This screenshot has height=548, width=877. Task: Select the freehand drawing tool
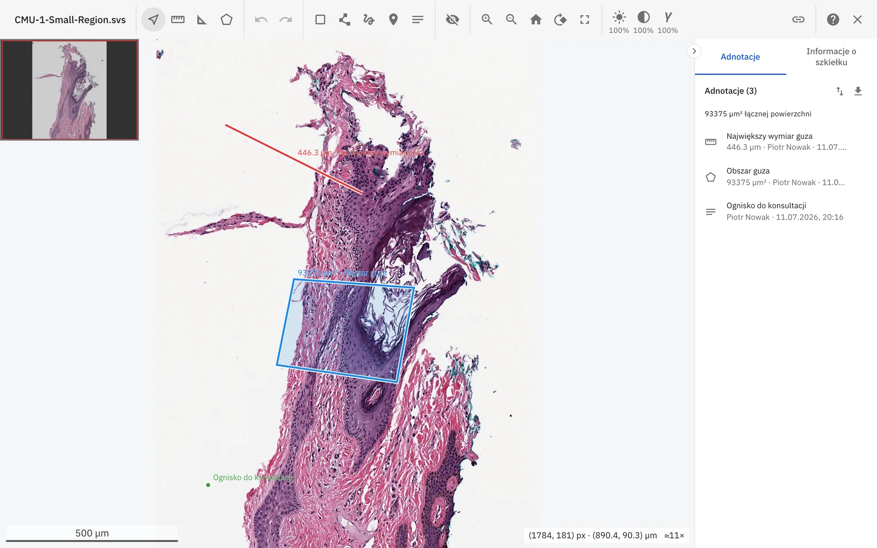click(x=369, y=20)
